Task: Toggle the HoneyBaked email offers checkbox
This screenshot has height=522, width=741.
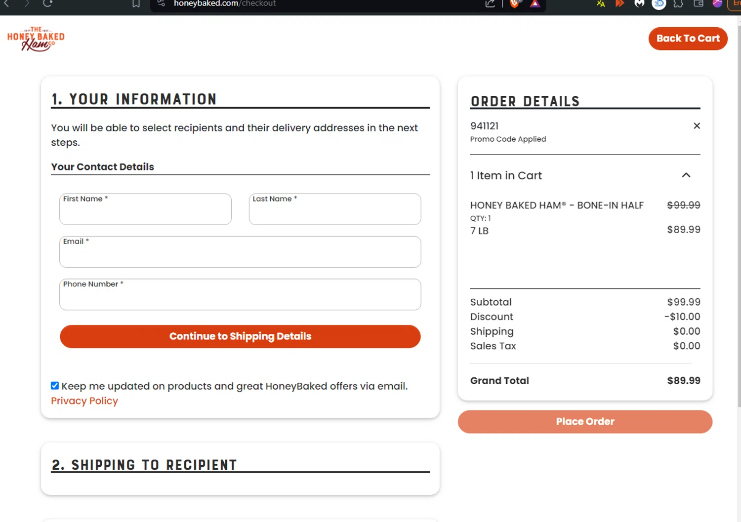Action: (x=55, y=386)
